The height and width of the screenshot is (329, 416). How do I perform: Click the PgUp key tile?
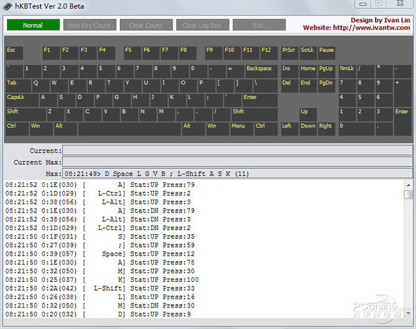tap(327, 71)
